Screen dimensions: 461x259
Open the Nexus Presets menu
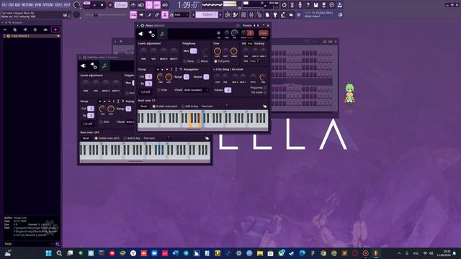pyautogui.click(x=247, y=26)
